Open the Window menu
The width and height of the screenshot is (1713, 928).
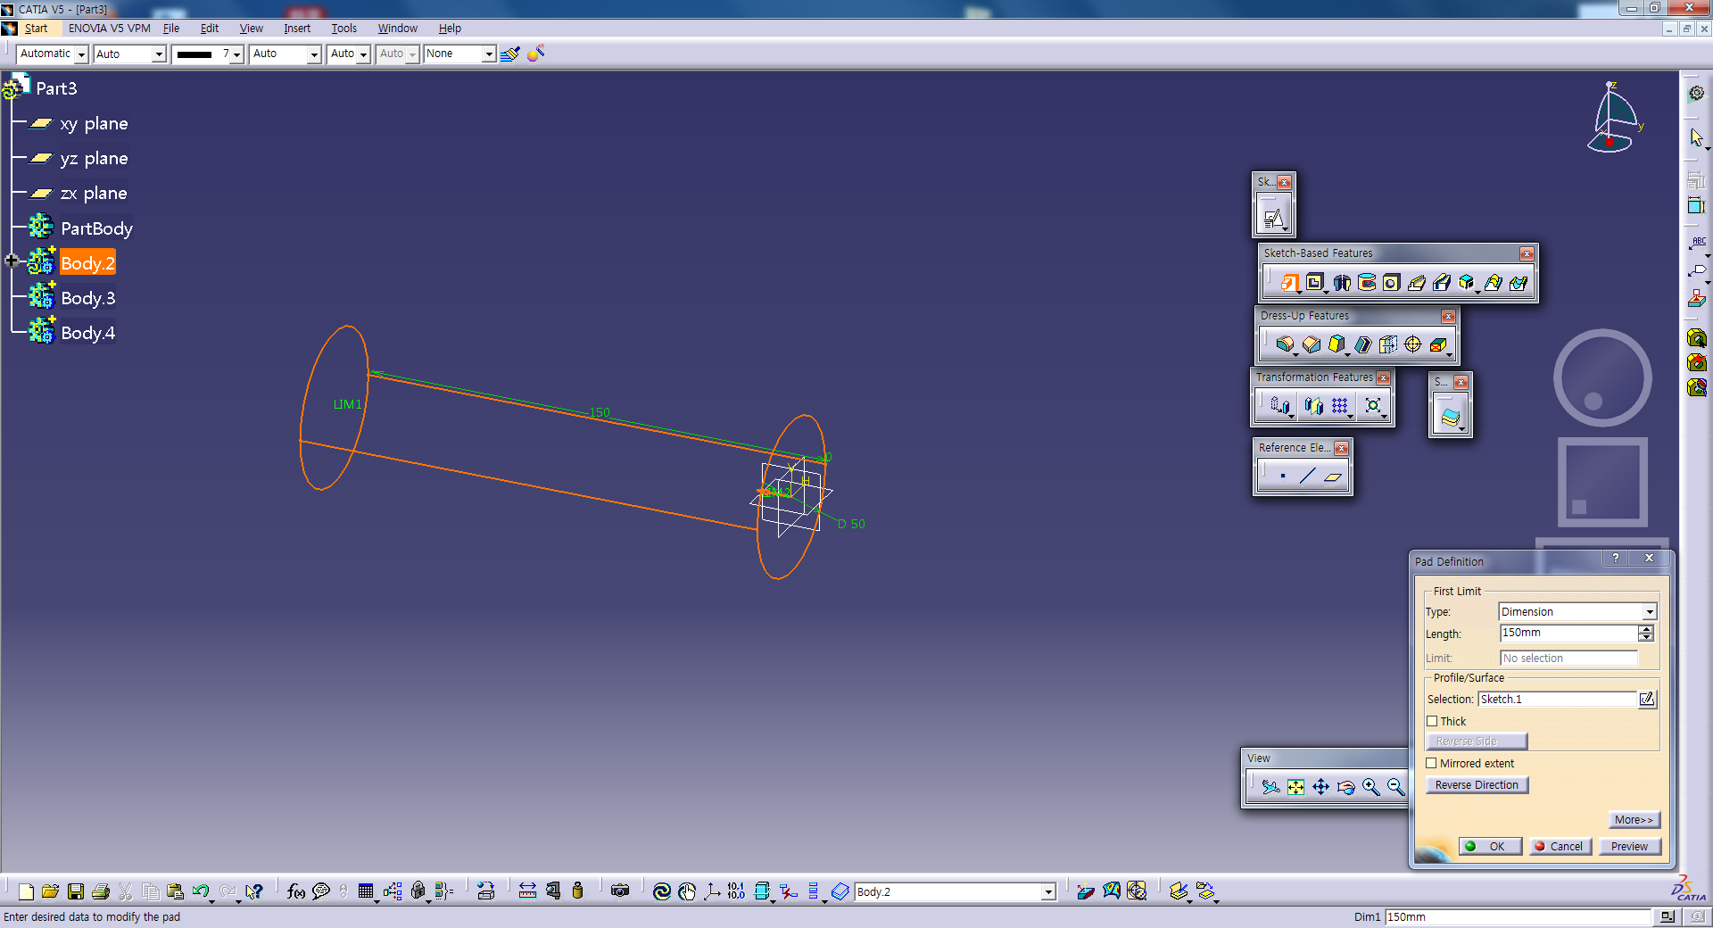tap(397, 29)
